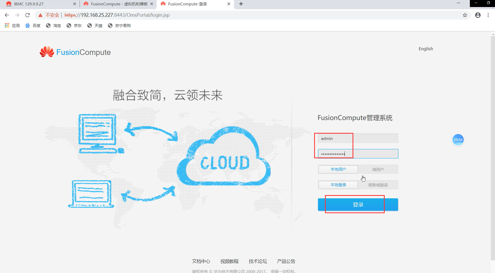Click the browser forward arrow
495x273 pixels.
click(17, 15)
